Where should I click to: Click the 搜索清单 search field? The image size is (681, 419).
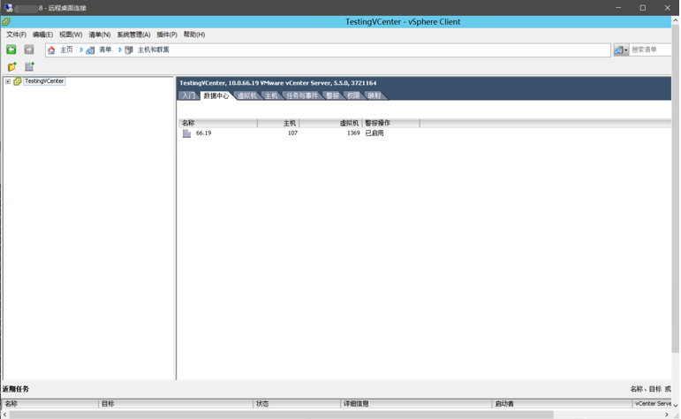[649, 50]
